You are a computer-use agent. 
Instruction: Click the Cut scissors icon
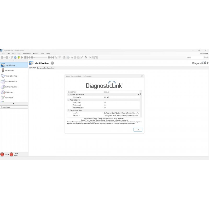(x=72, y=57)
